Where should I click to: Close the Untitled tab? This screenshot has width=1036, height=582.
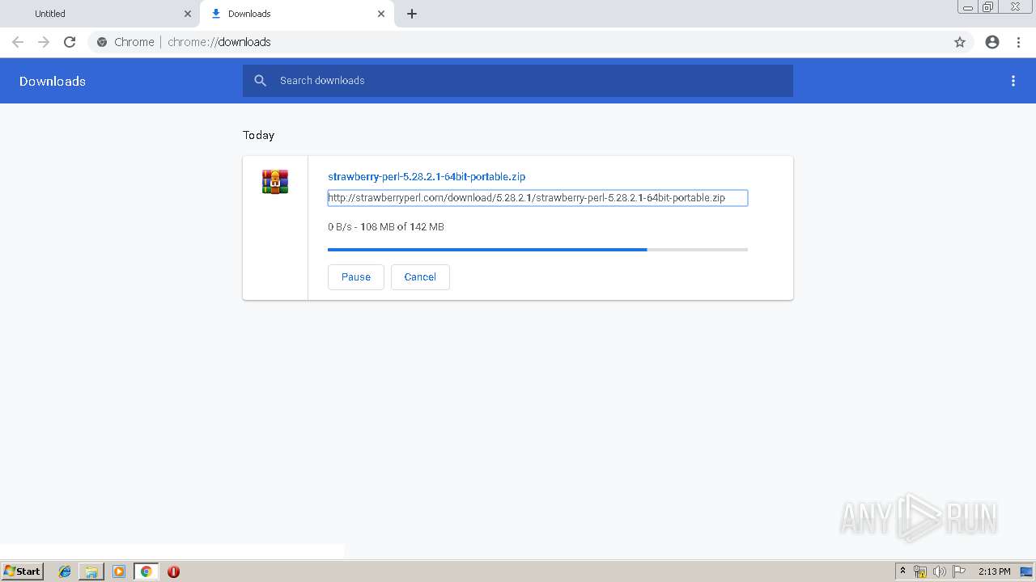point(188,14)
